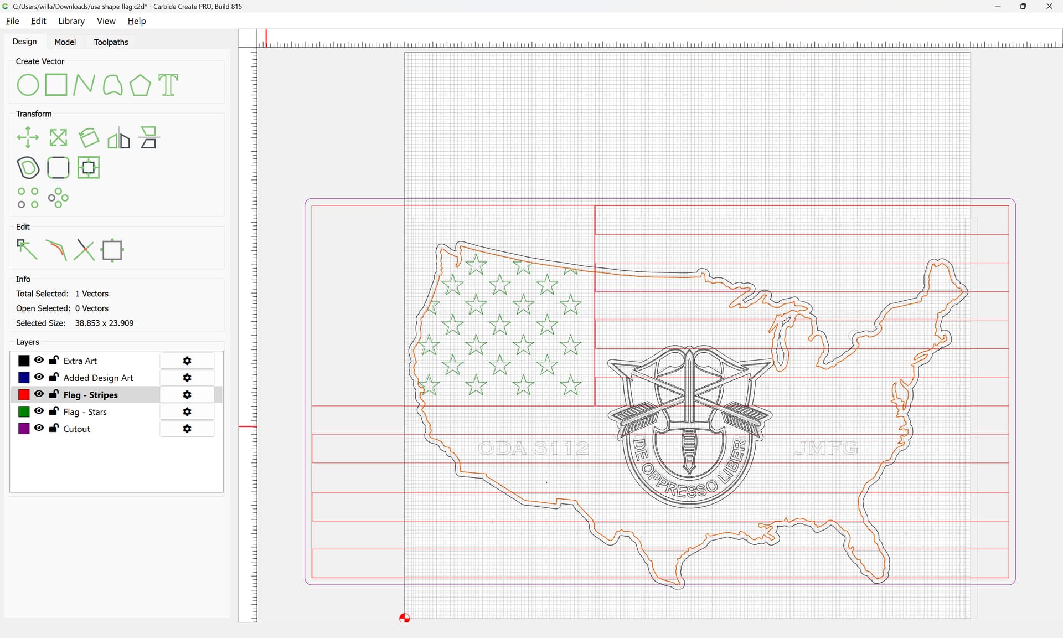Switch to the Toolpaths tab
1063x638 pixels.
[x=111, y=42]
